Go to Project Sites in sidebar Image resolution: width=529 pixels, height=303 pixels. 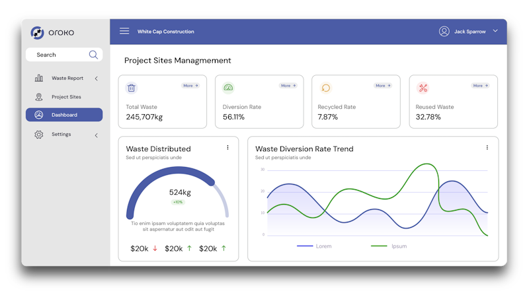[65, 97]
